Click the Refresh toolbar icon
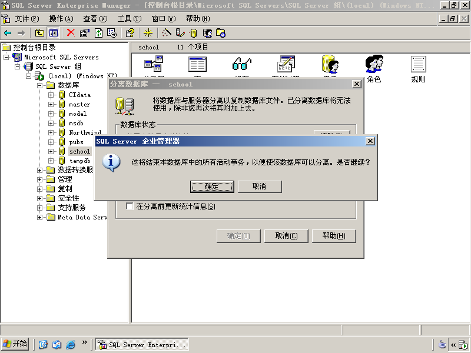 coord(99,33)
